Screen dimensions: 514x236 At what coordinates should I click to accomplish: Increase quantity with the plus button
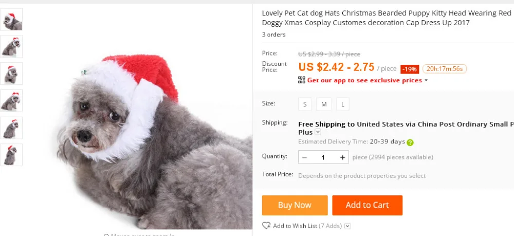click(x=343, y=157)
